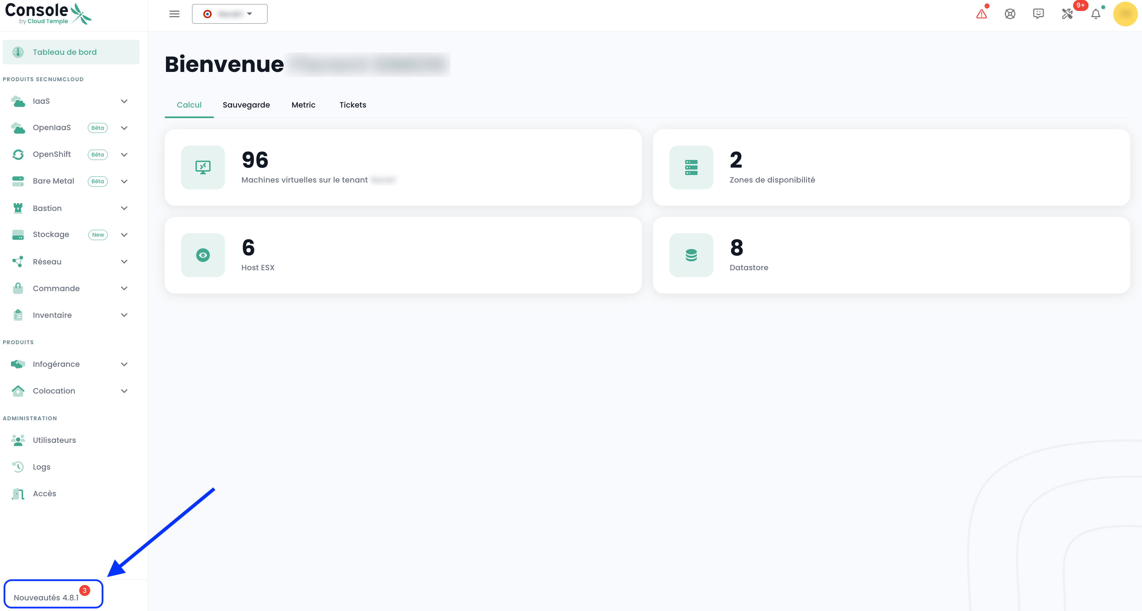Click the Datastore count card
This screenshot has width=1142, height=611.
[x=891, y=255]
